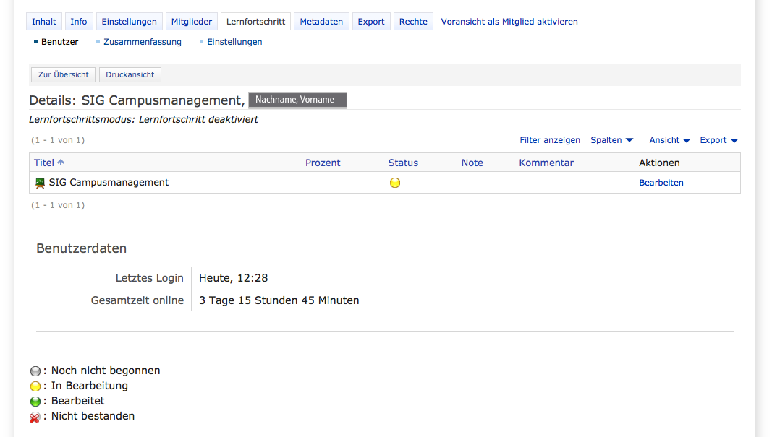This screenshot has height=437, width=772.
Task: Click the Bearbeiten action link
Action: coord(661,183)
